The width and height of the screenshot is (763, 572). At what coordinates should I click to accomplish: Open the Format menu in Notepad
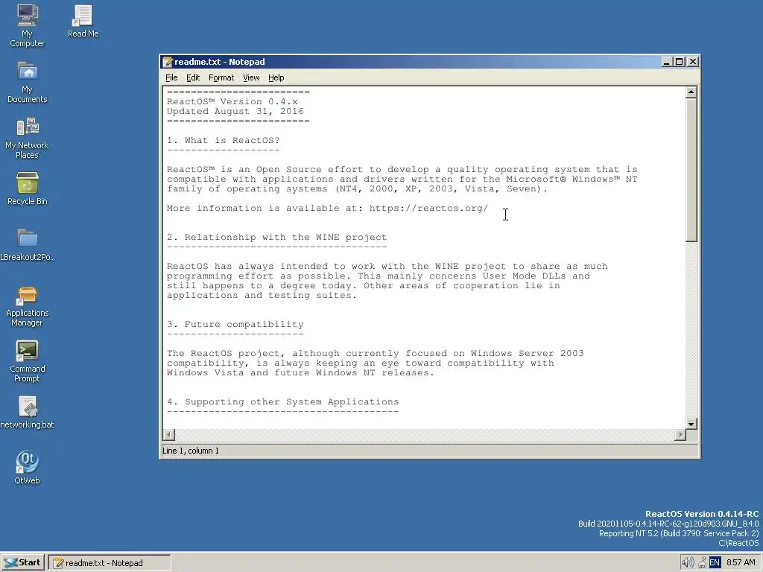coord(221,77)
